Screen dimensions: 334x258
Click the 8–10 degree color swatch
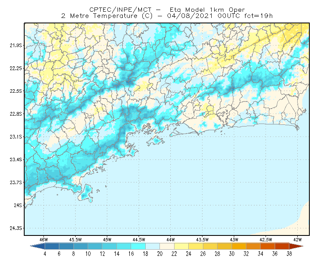point(81,246)
